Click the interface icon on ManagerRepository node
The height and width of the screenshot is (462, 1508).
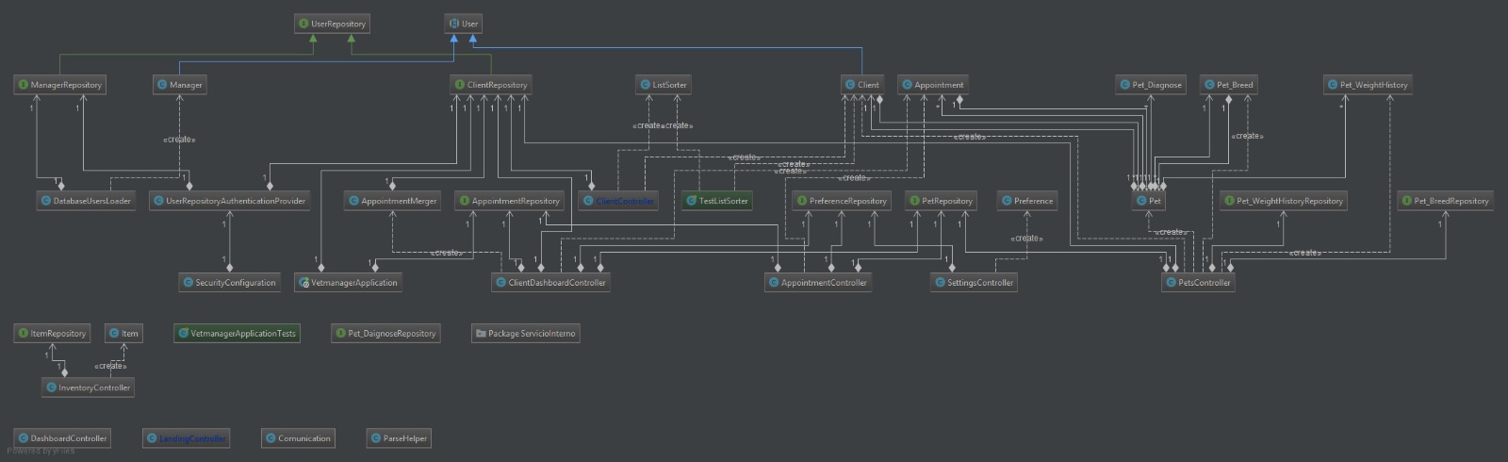tap(23, 85)
